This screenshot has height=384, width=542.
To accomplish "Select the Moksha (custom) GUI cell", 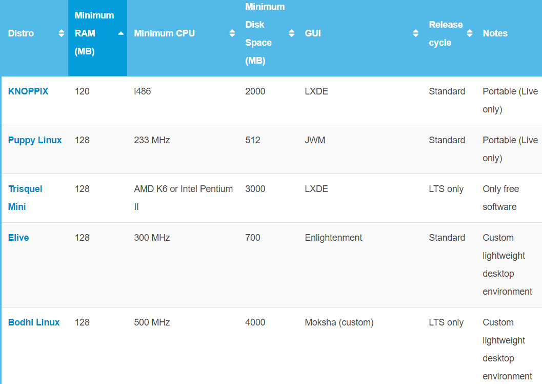I will point(339,322).
